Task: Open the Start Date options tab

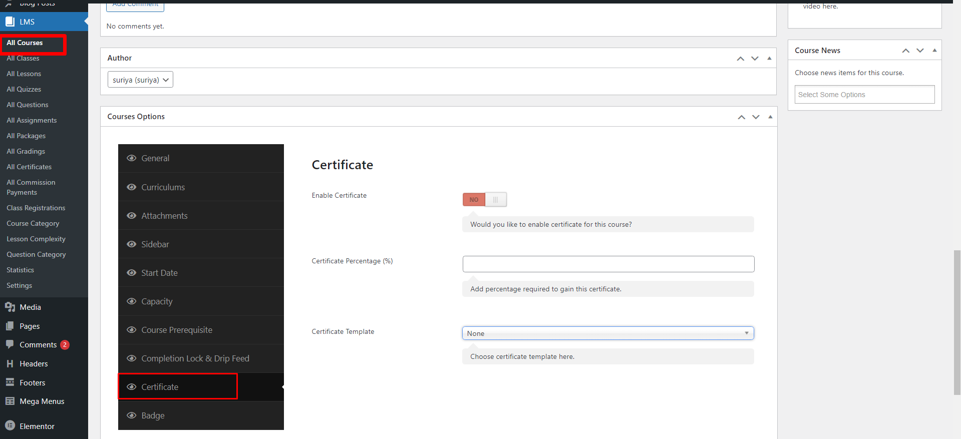Action: click(x=201, y=273)
